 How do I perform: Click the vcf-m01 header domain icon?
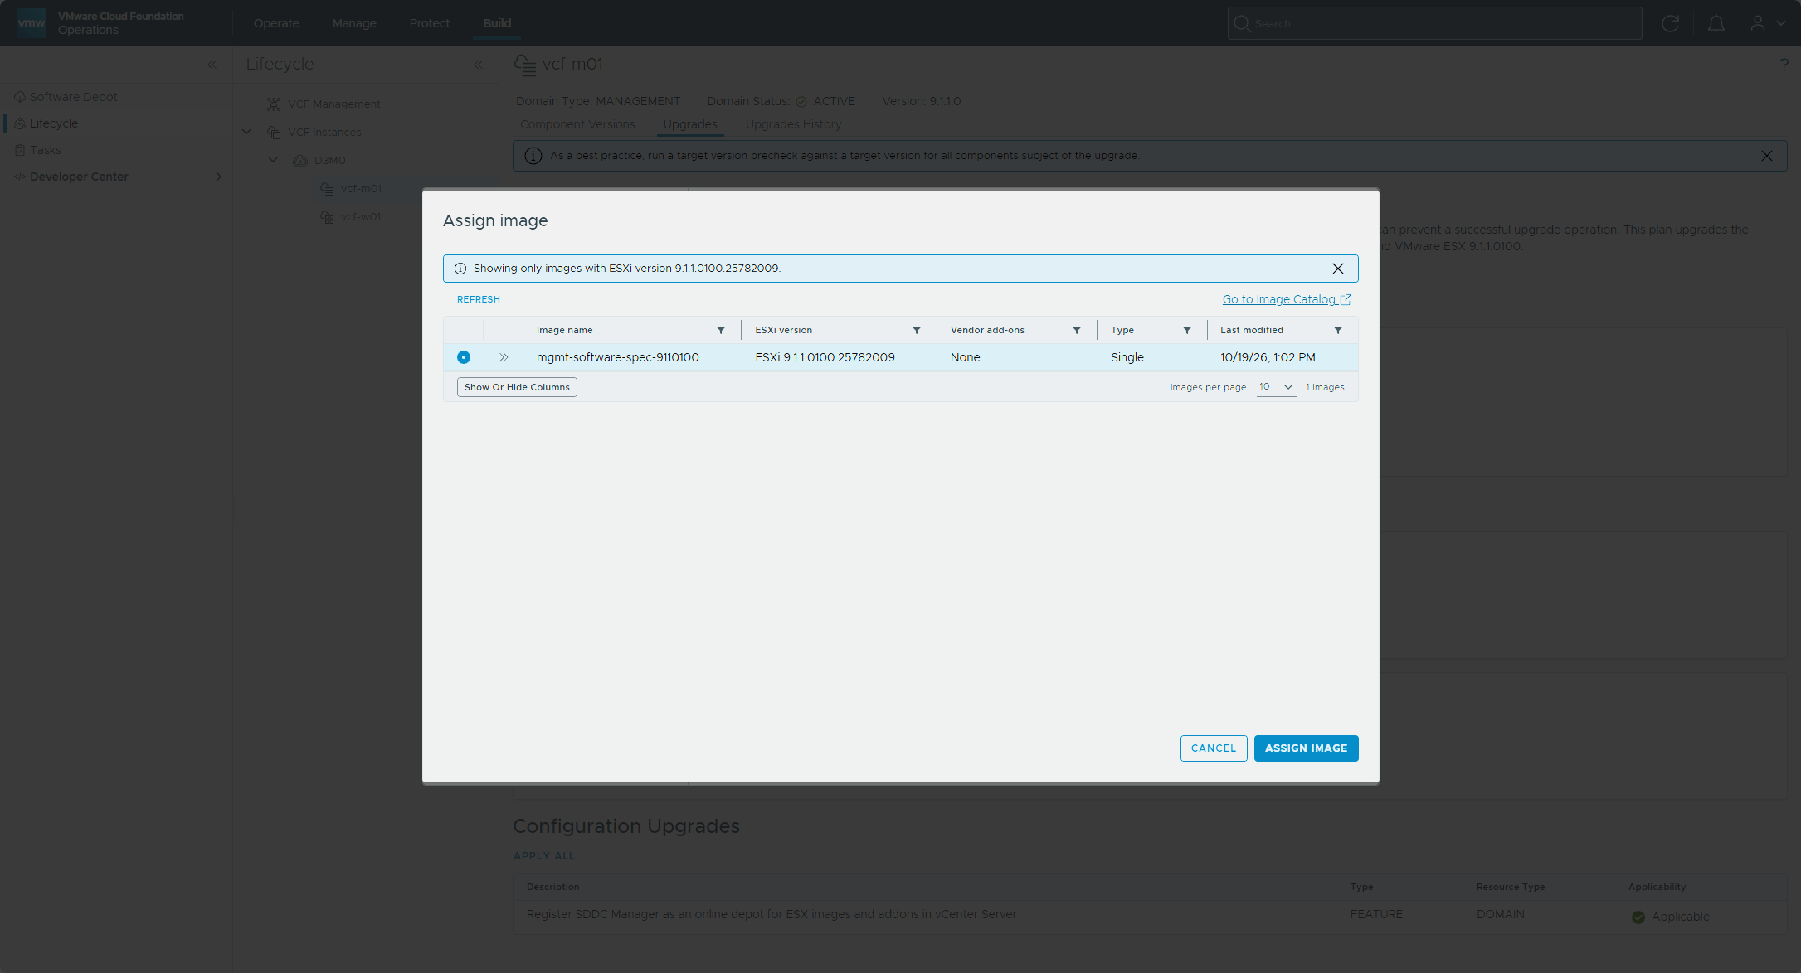(x=525, y=65)
